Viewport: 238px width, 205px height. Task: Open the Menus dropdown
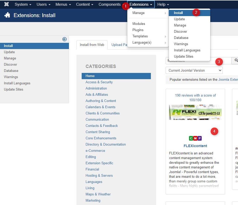click(63, 4)
